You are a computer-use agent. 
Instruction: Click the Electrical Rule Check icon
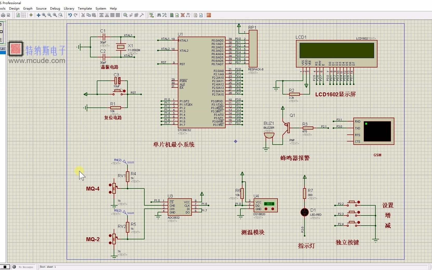tap(201, 15)
